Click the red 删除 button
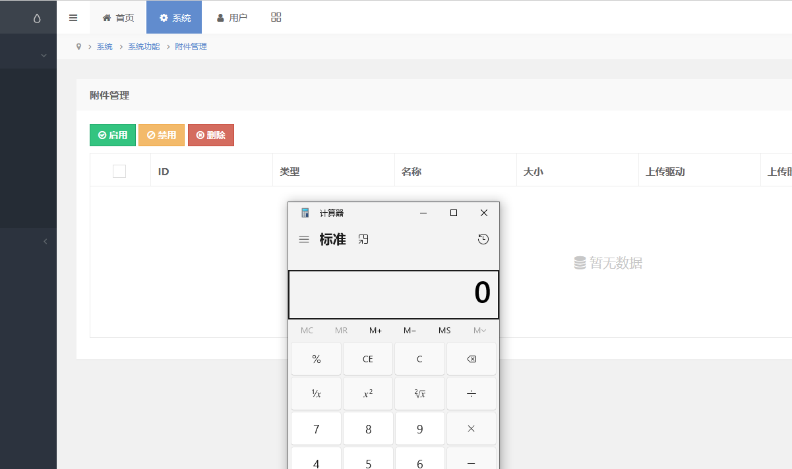This screenshot has width=792, height=469. tap(211, 134)
